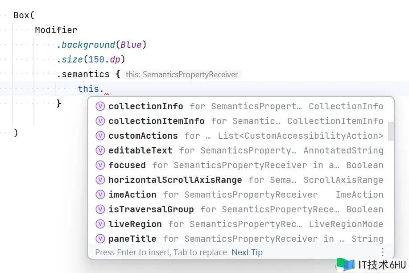Click the property icon beside imeAction
The image size is (409, 273).
tap(100, 194)
